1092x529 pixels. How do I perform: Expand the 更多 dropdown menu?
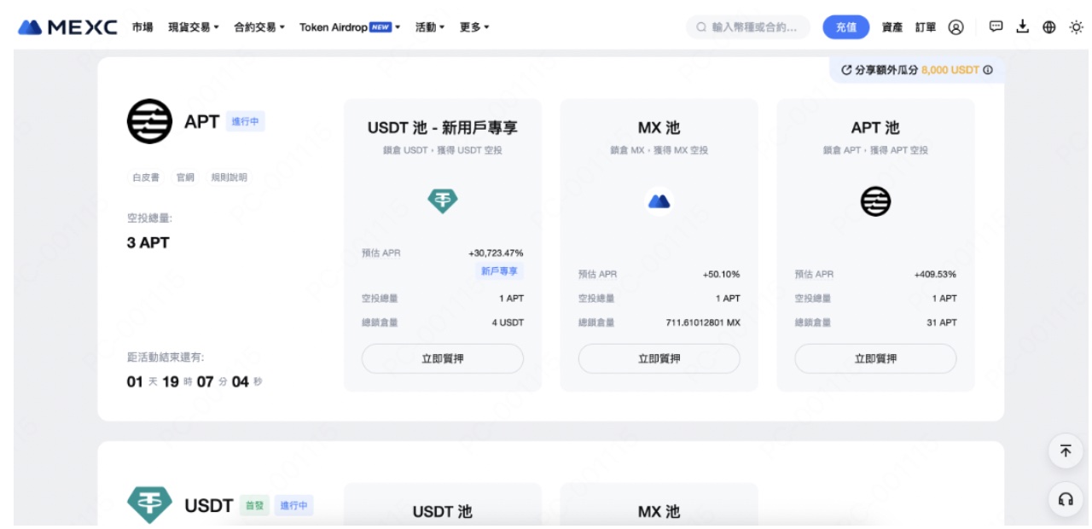474,27
